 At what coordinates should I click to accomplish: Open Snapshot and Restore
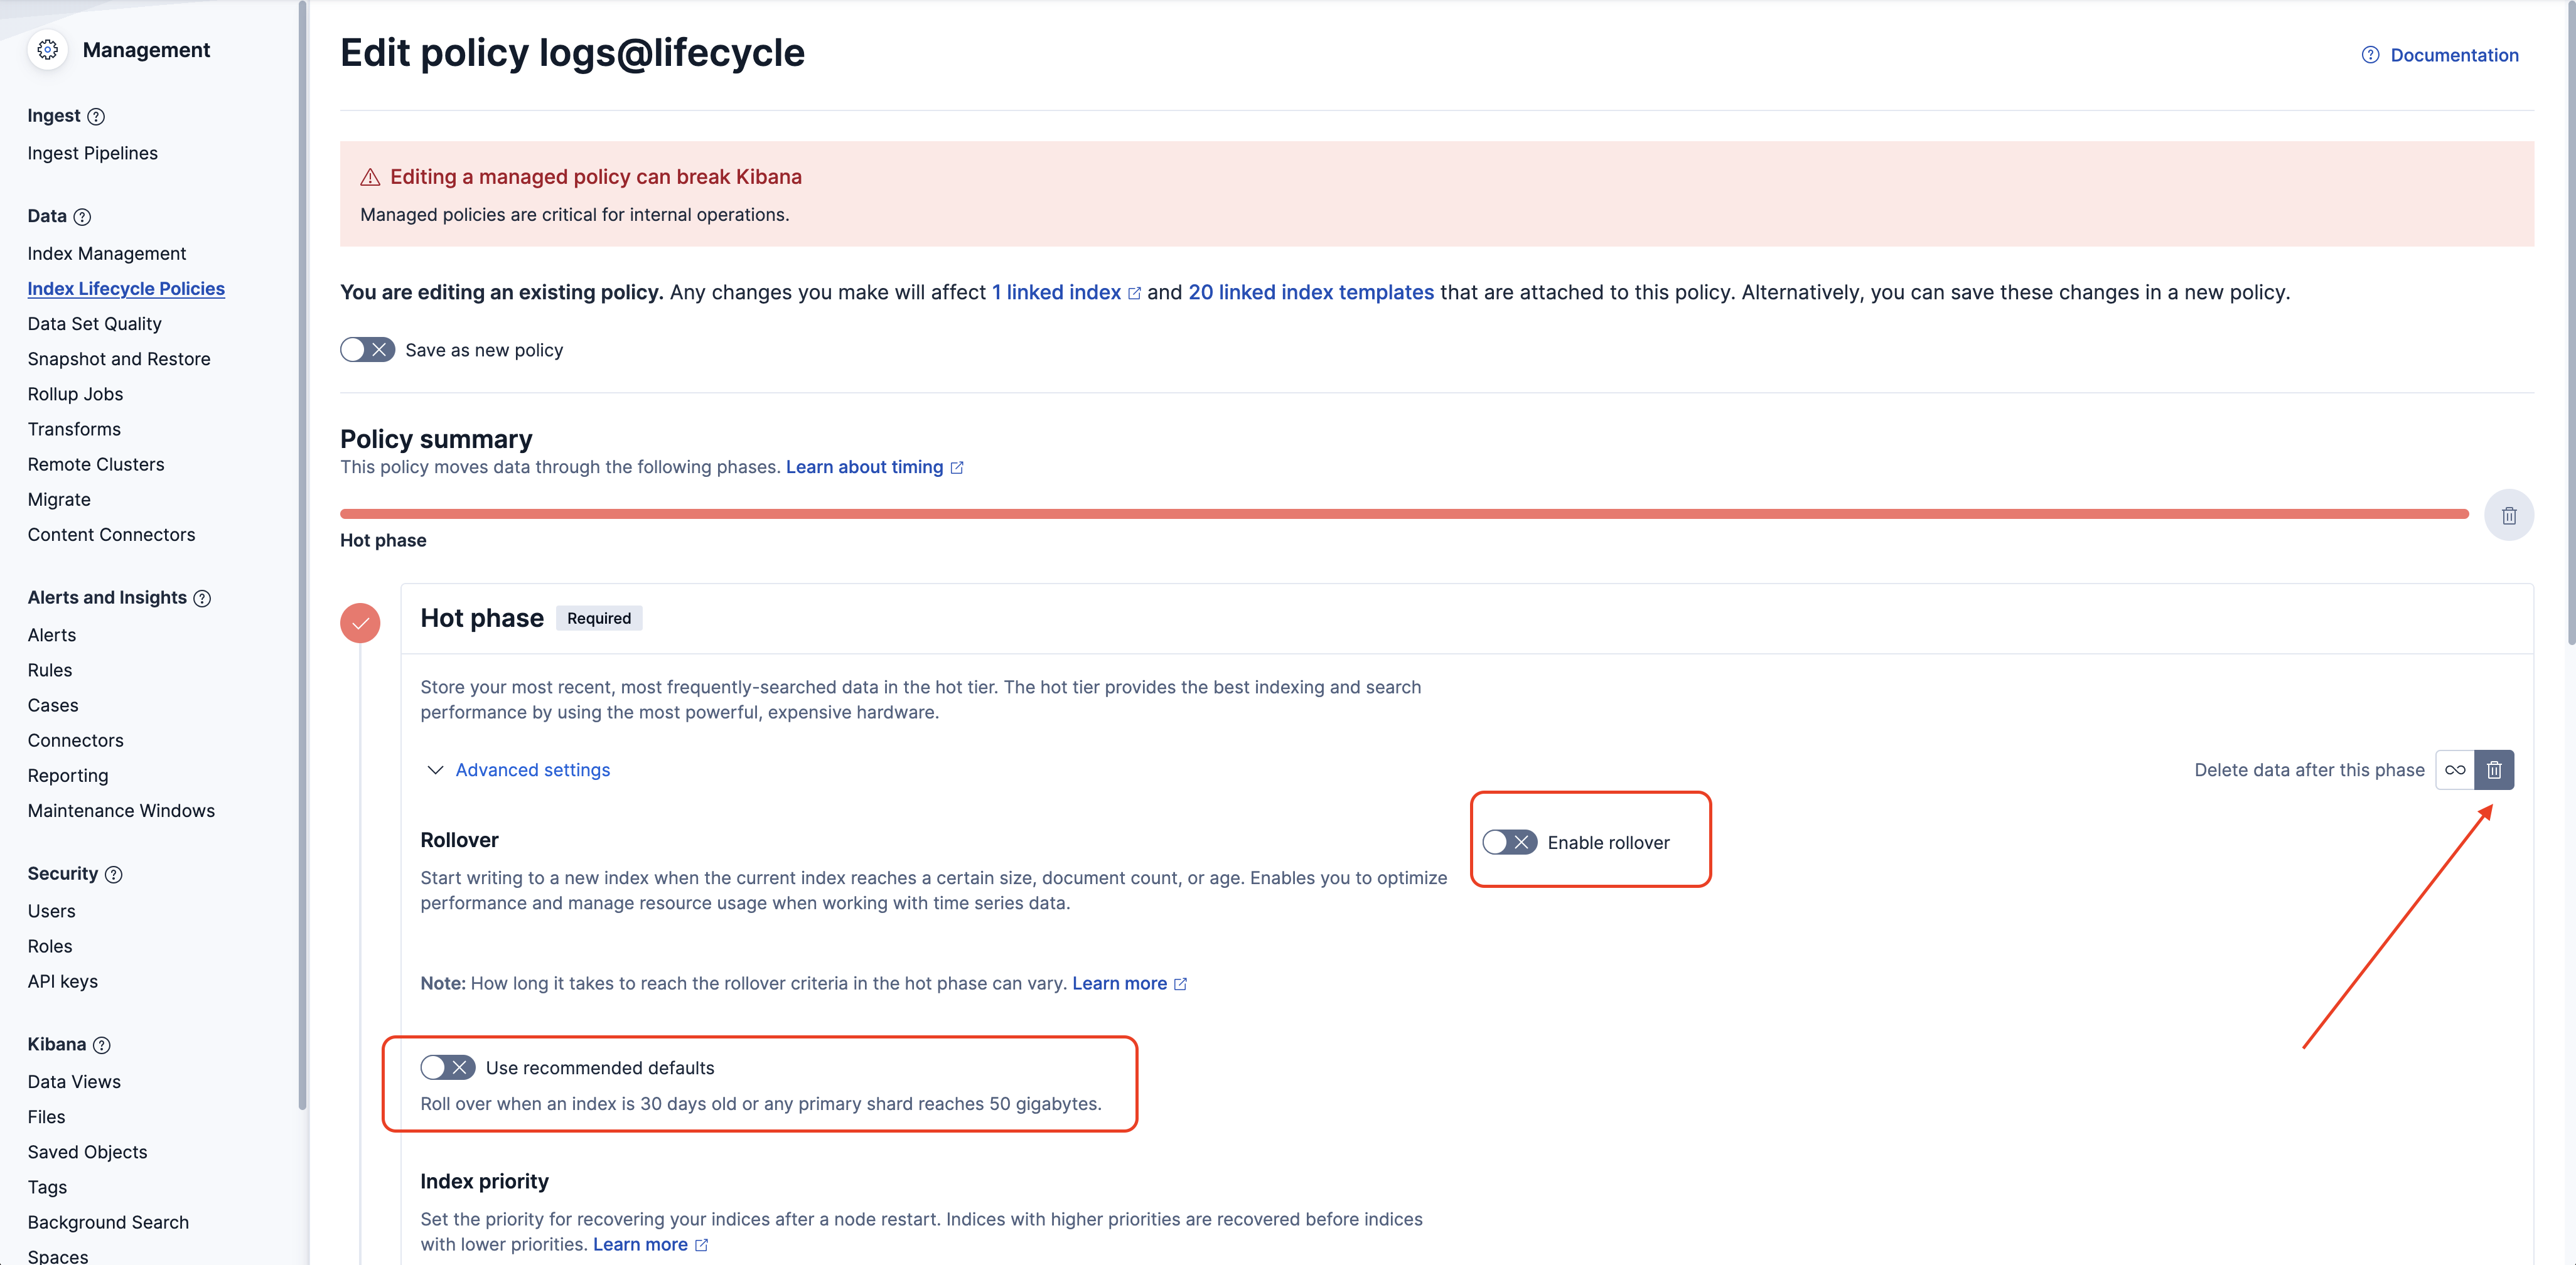[x=119, y=358]
